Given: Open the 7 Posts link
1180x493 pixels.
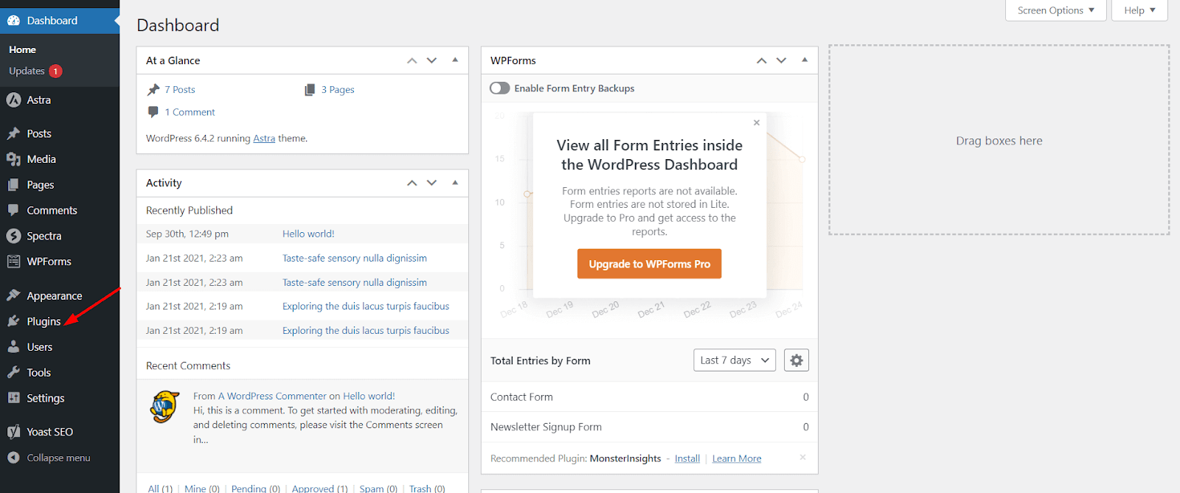Looking at the screenshot, I should [x=180, y=90].
